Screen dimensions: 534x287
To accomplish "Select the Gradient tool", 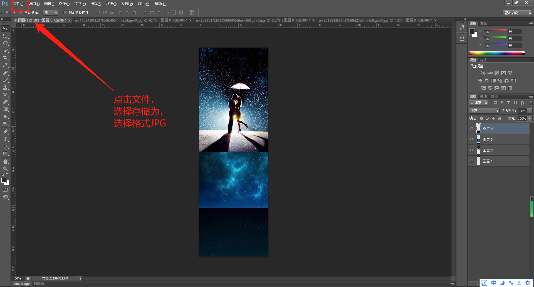I will [5, 109].
